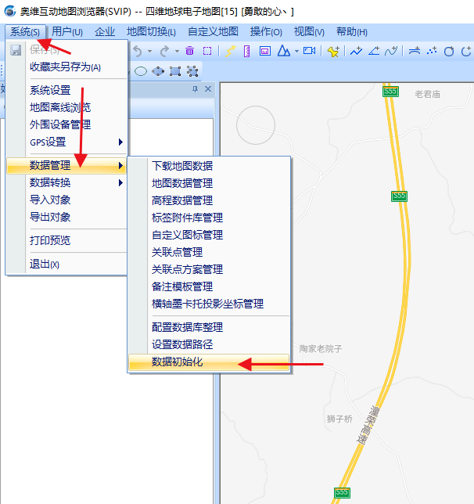The image size is (474, 504).
Task: Click the add scattered points icon
Action: 432,51
